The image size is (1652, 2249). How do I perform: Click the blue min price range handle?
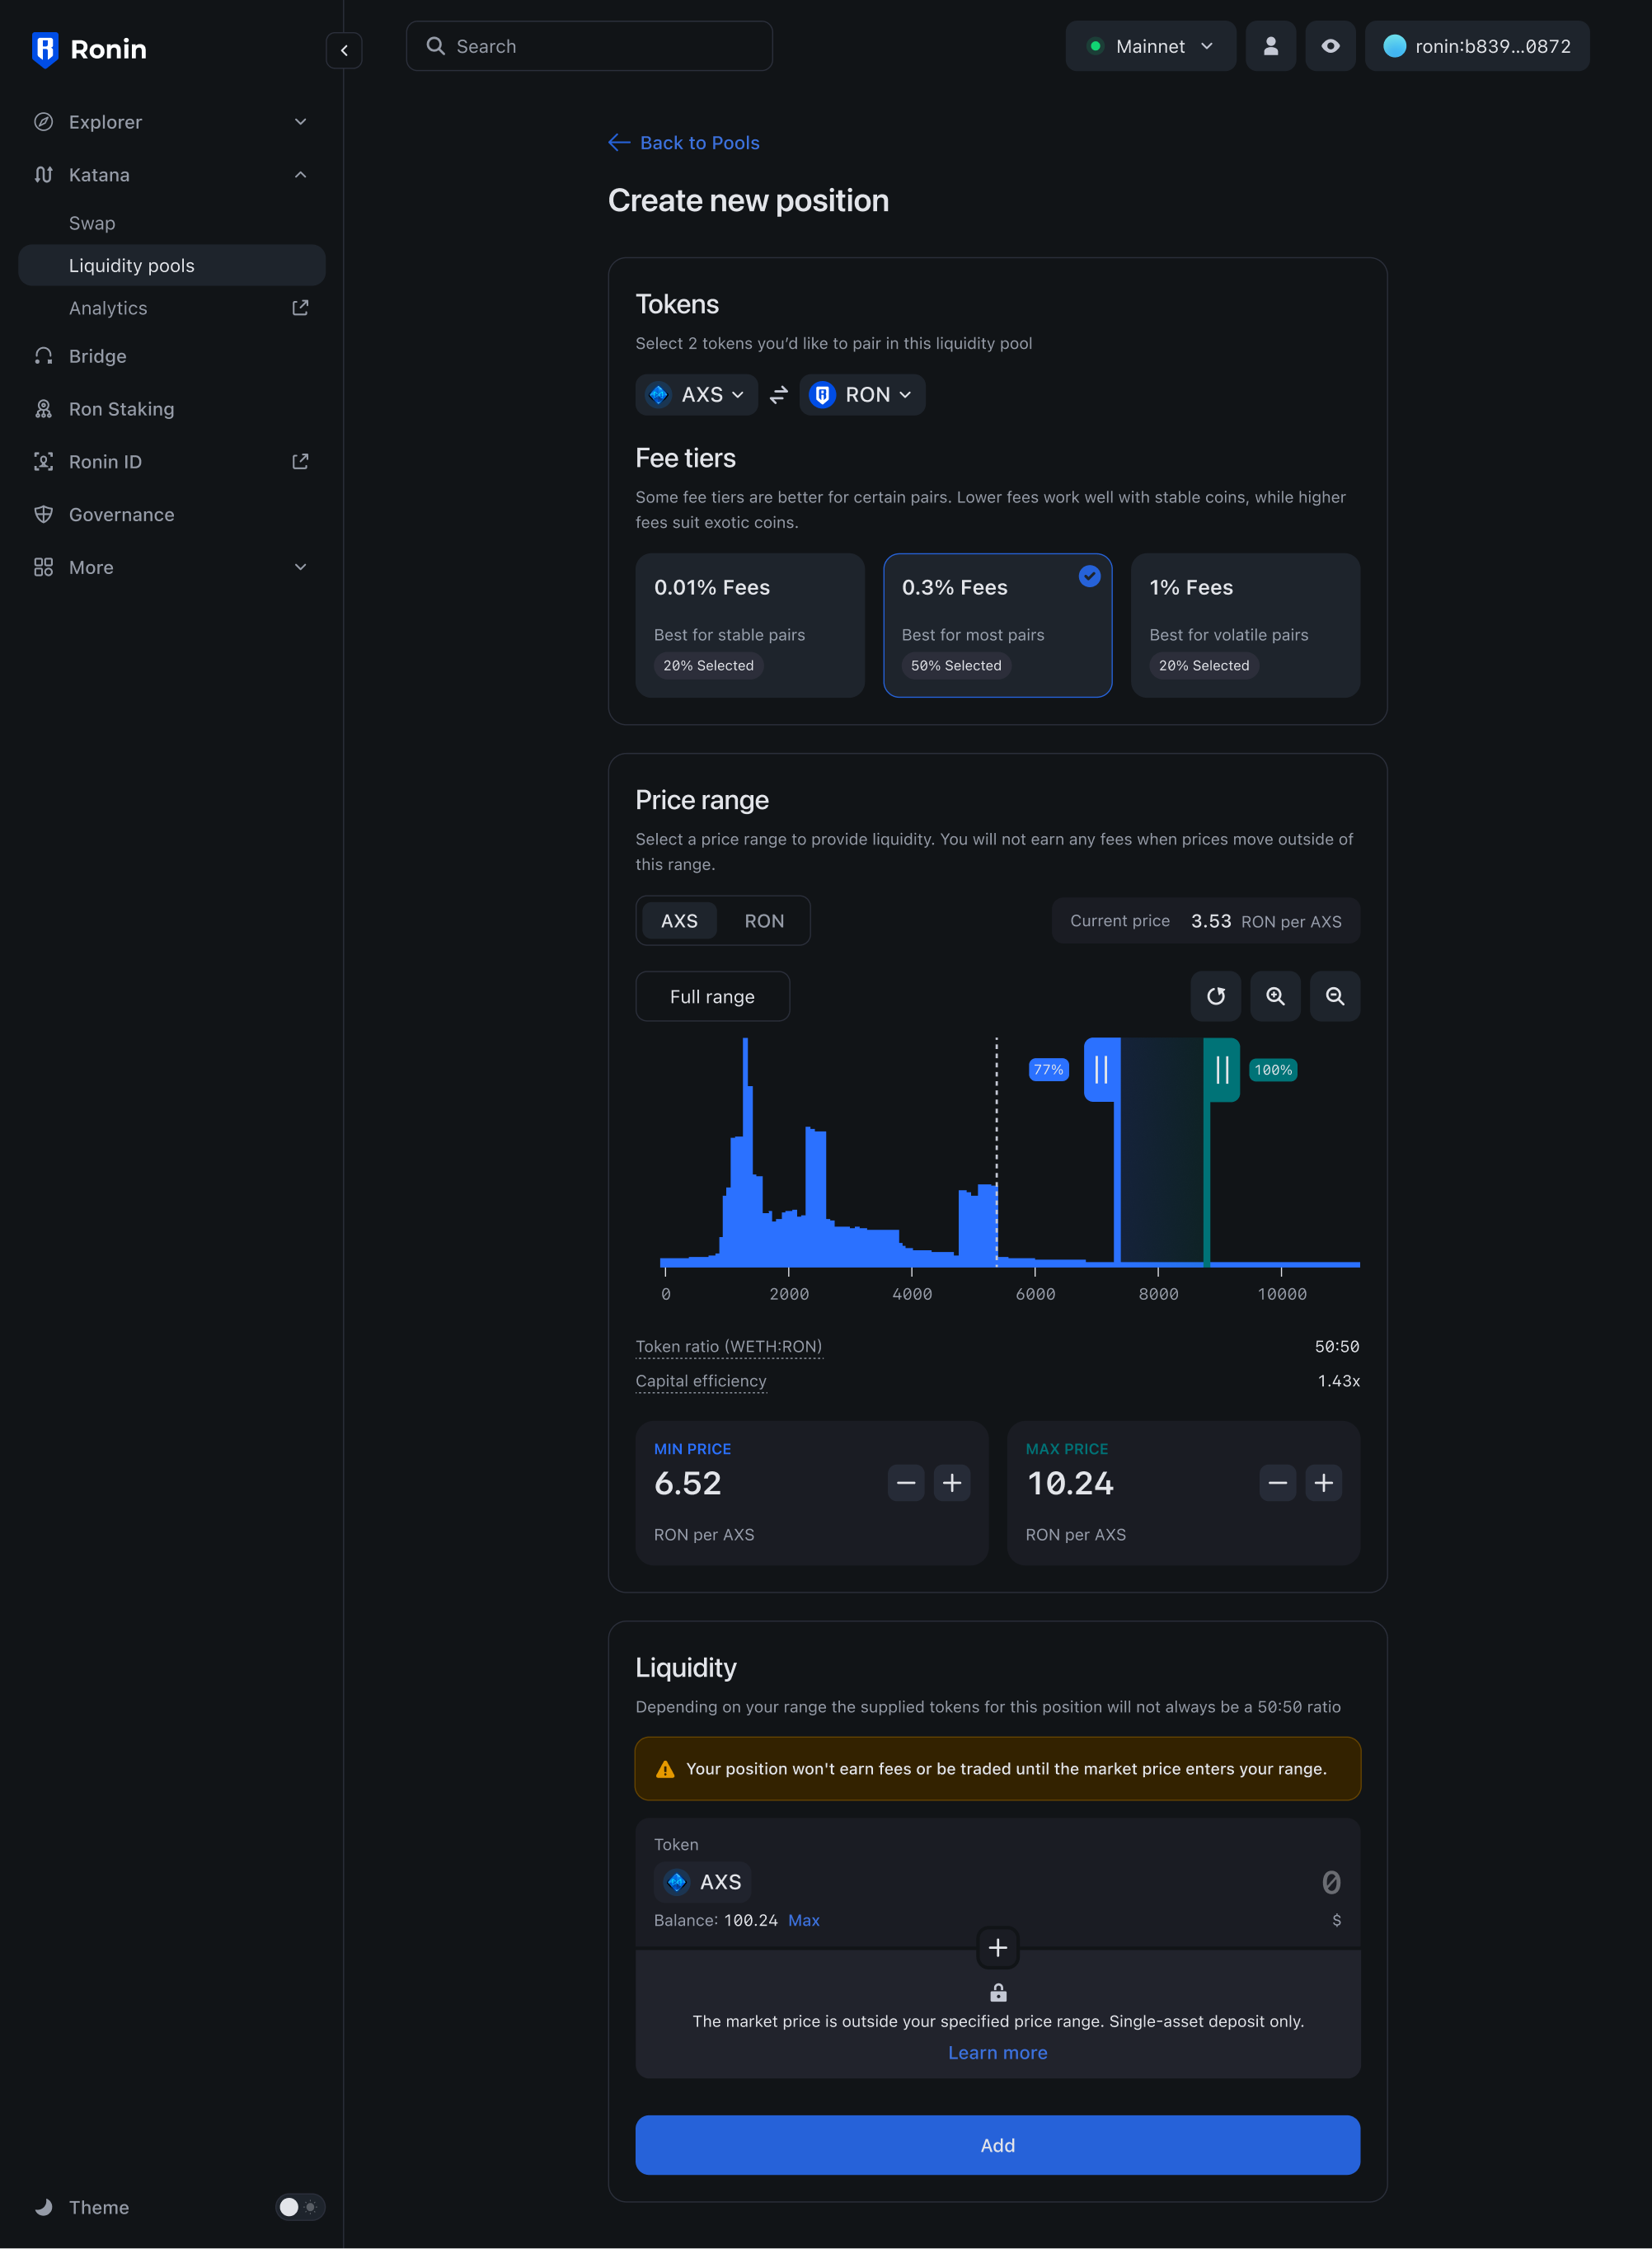[1101, 1070]
